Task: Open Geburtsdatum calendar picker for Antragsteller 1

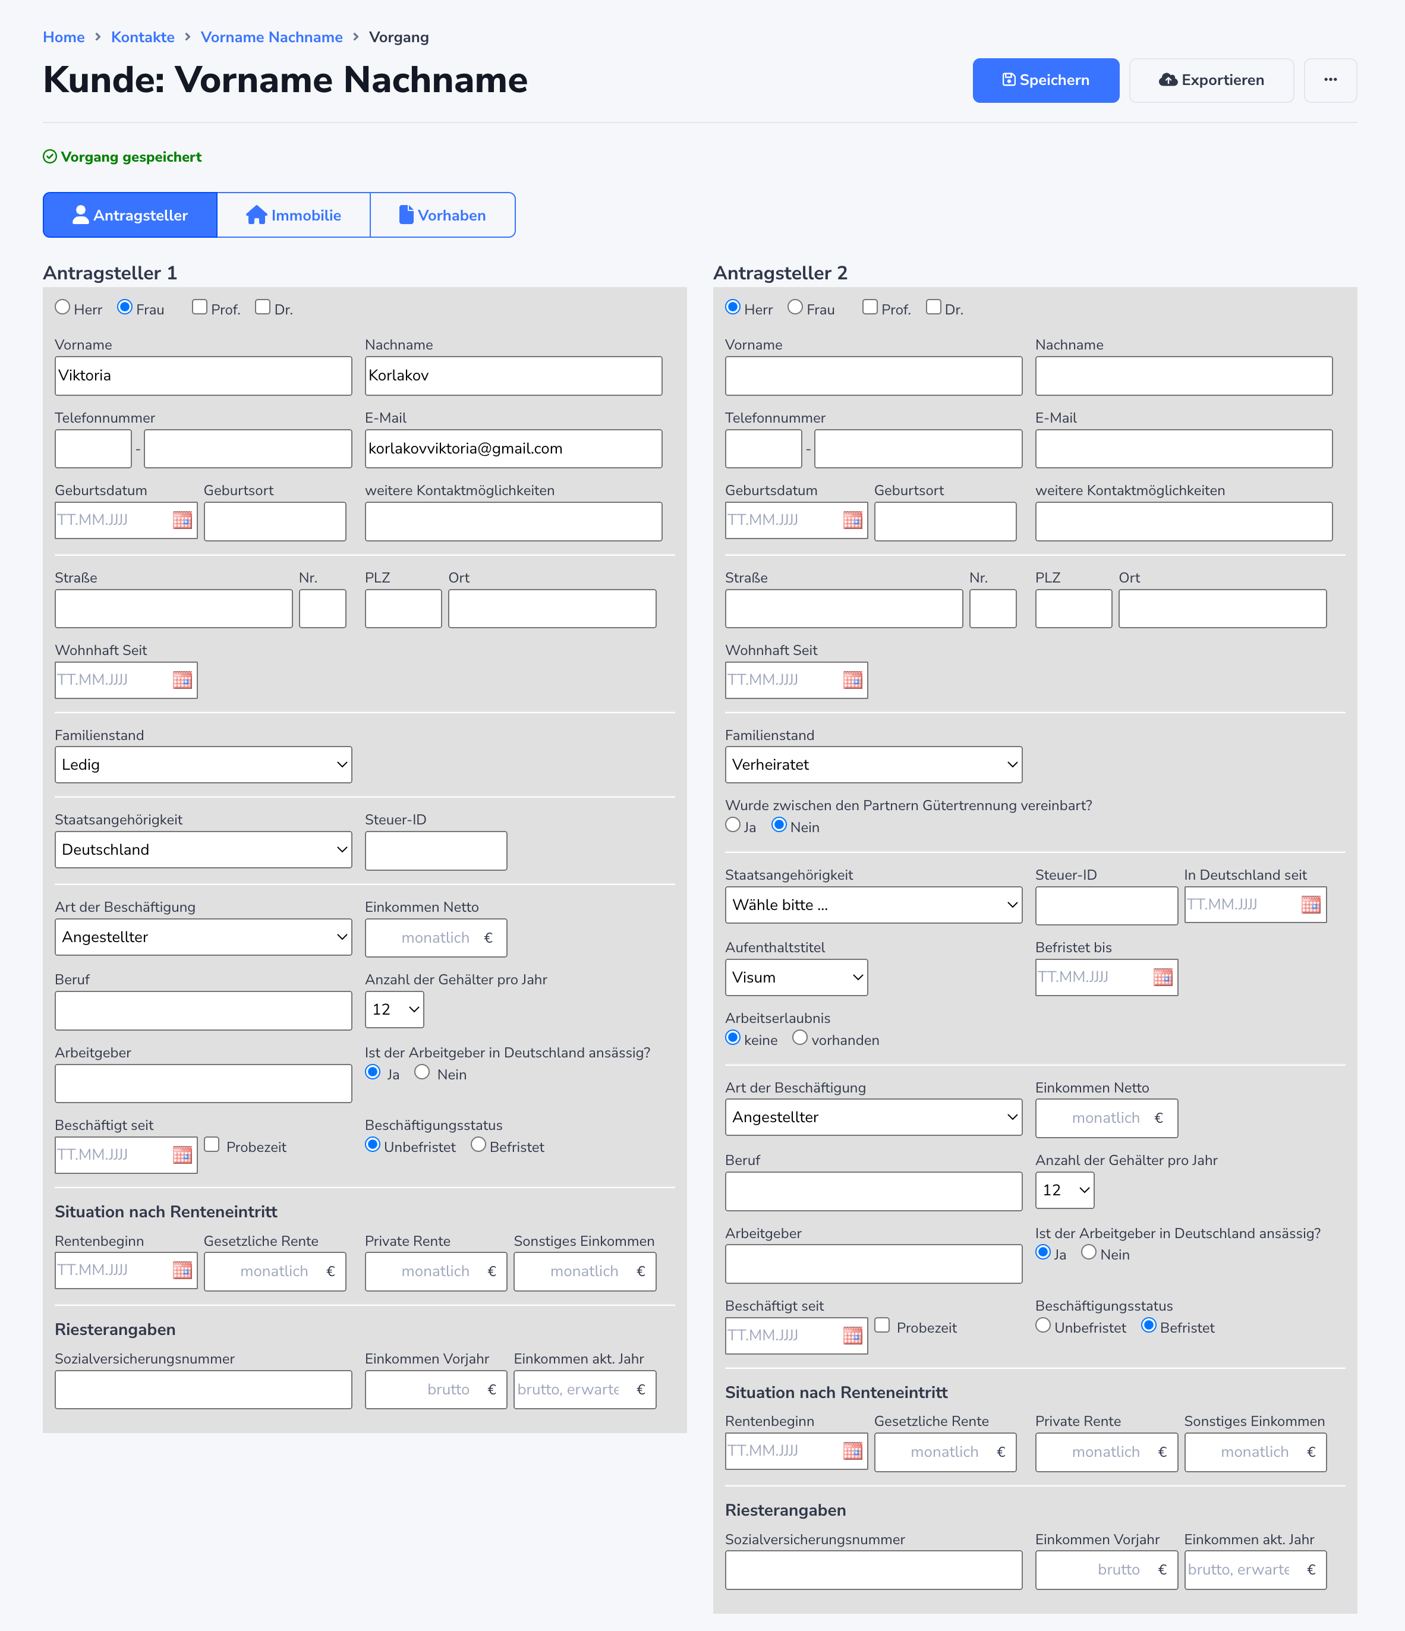Action: [x=182, y=520]
